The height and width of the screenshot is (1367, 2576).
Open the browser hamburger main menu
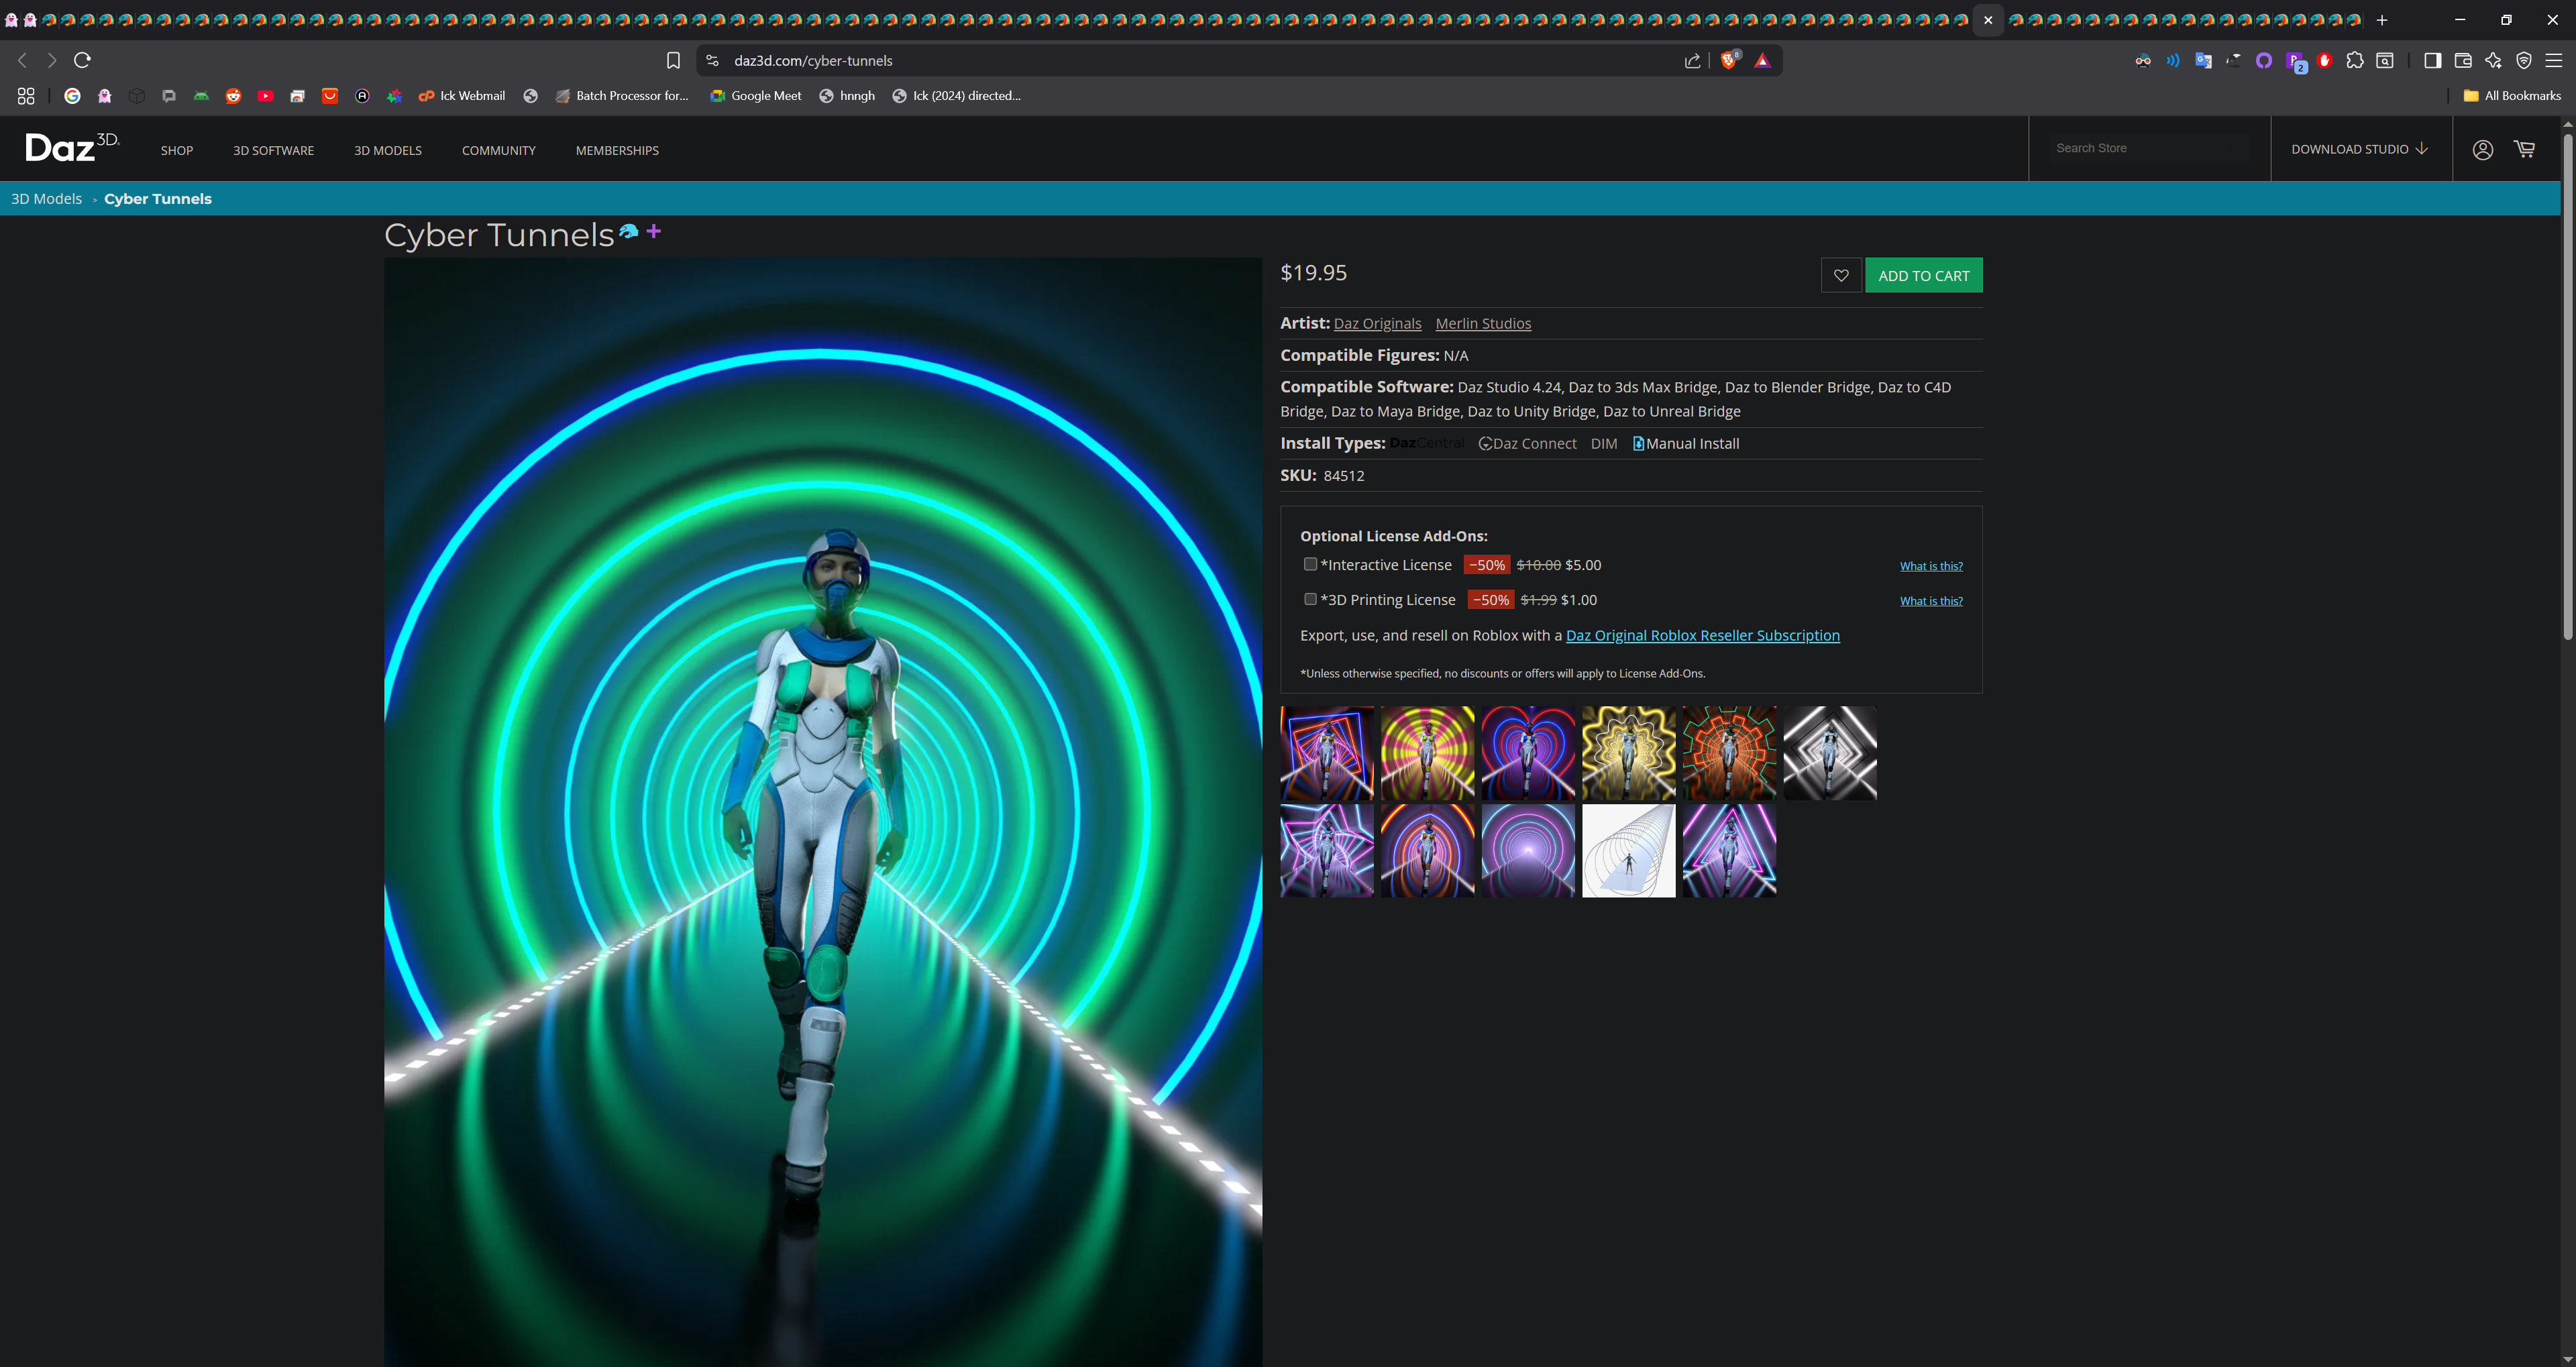(x=2554, y=61)
